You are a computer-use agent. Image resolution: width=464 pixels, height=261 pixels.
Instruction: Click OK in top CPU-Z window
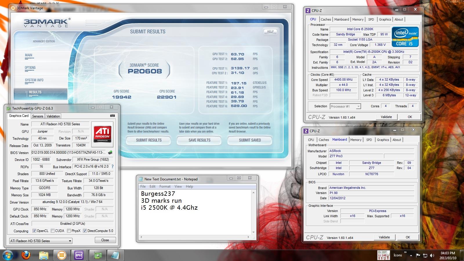(410, 117)
